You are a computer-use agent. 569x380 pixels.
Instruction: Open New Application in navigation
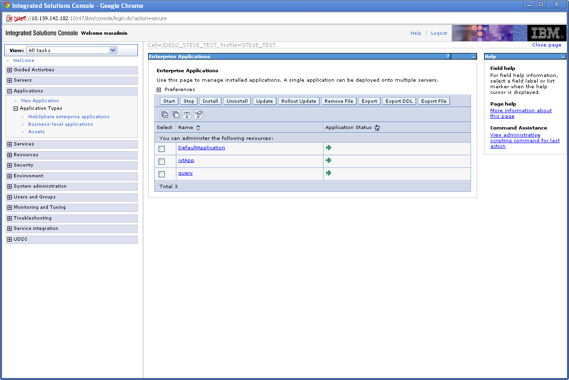click(x=40, y=101)
